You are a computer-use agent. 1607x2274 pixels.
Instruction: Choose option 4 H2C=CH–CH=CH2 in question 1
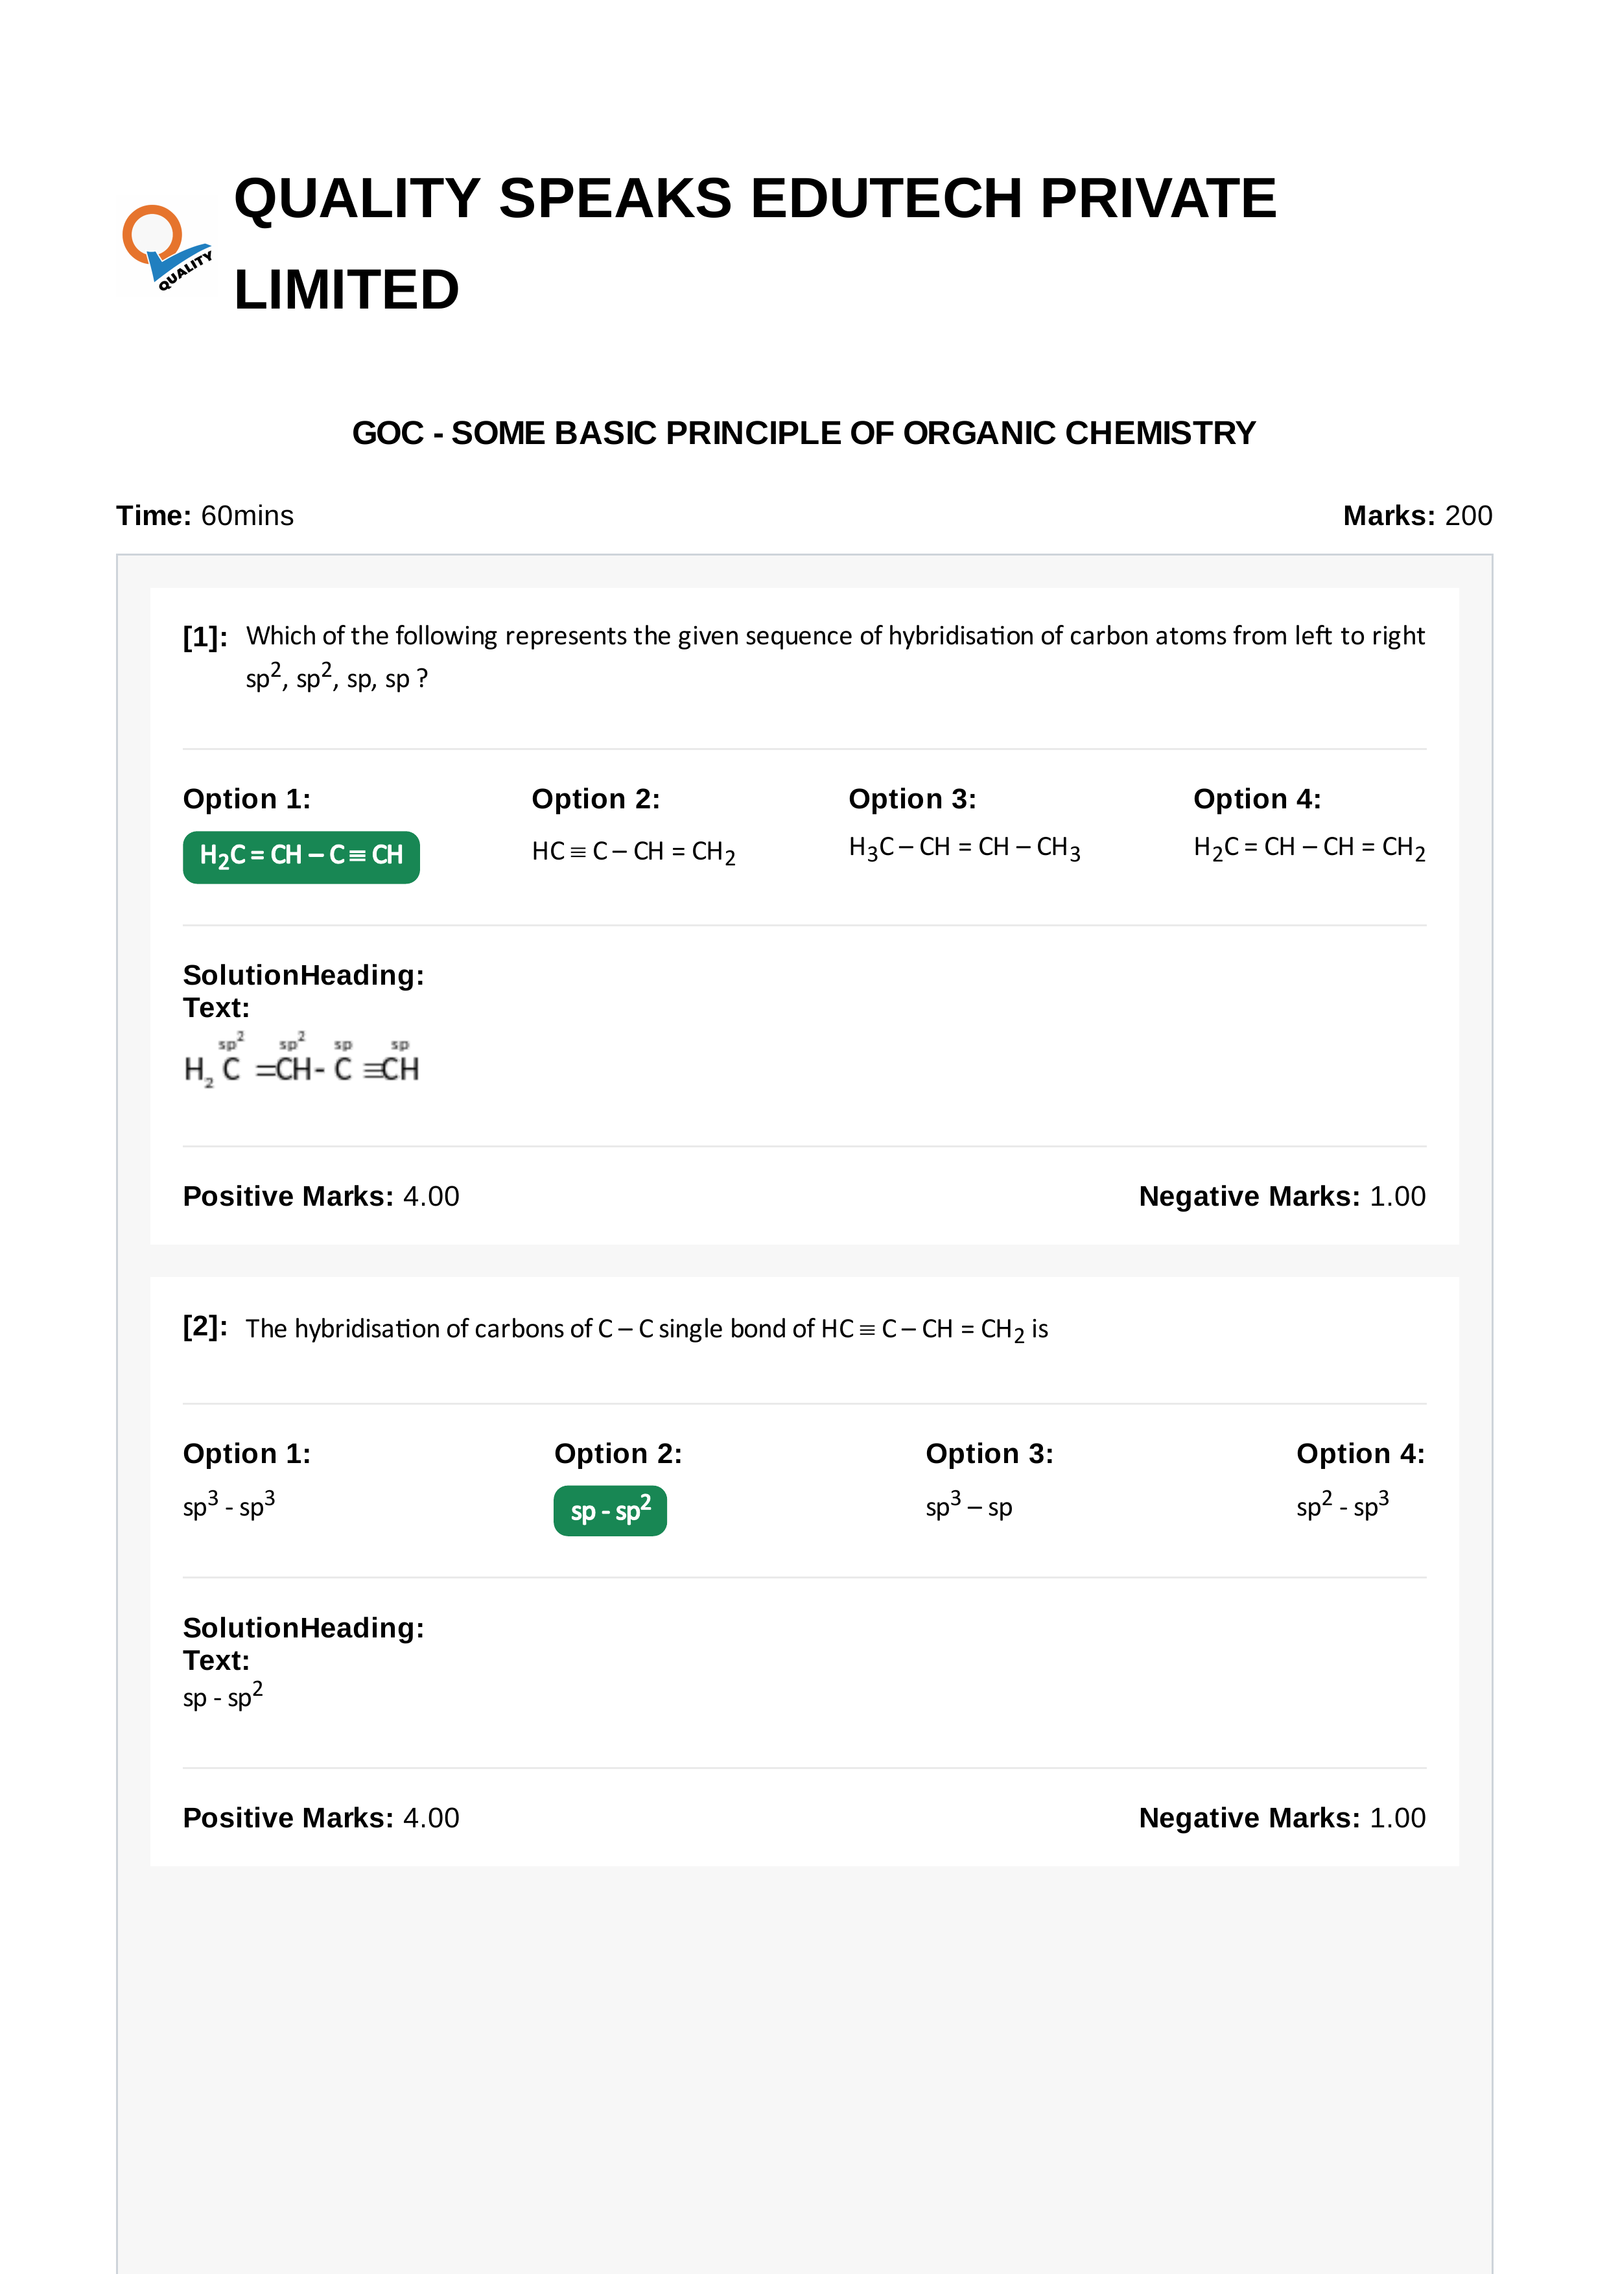tap(1309, 849)
